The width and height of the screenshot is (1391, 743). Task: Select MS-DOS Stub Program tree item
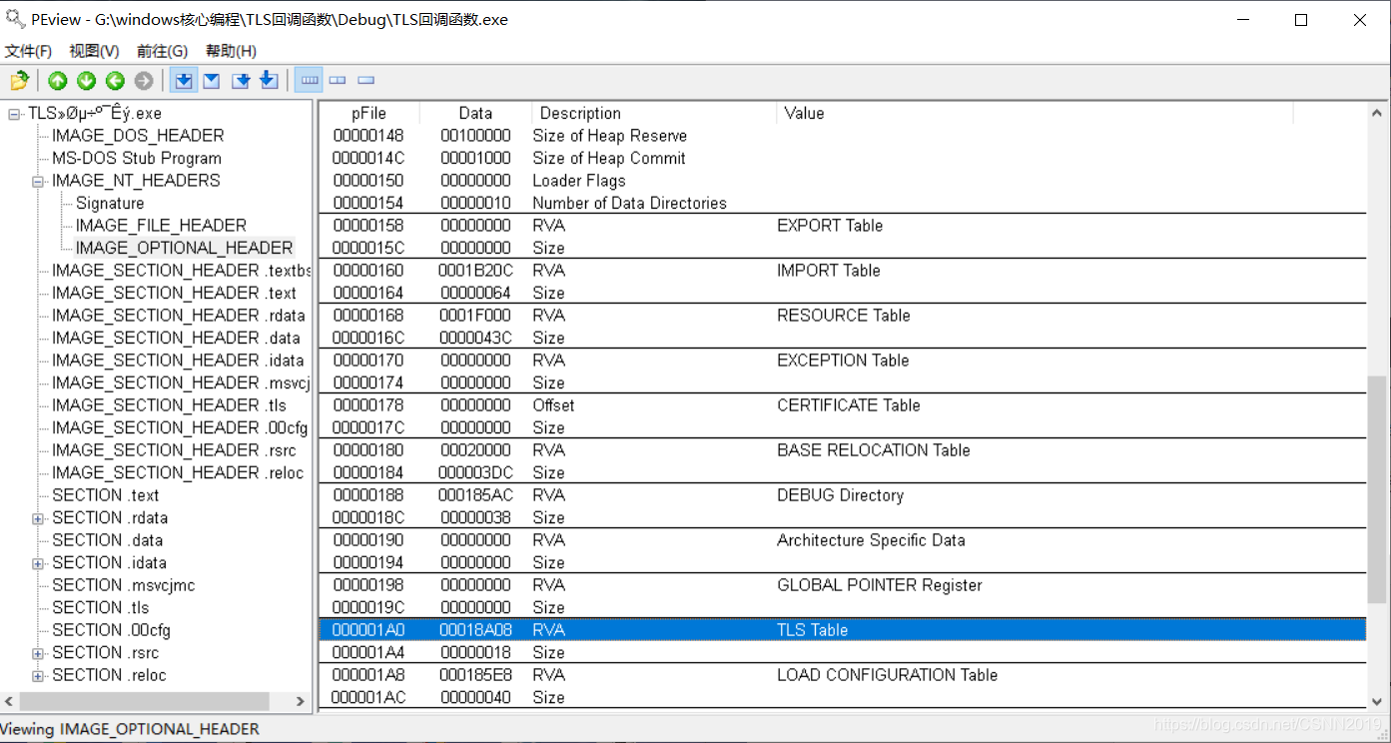pyautogui.click(x=137, y=158)
